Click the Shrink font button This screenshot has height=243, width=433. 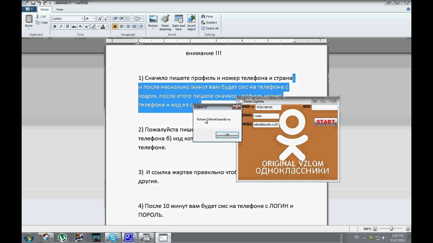click(106, 19)
